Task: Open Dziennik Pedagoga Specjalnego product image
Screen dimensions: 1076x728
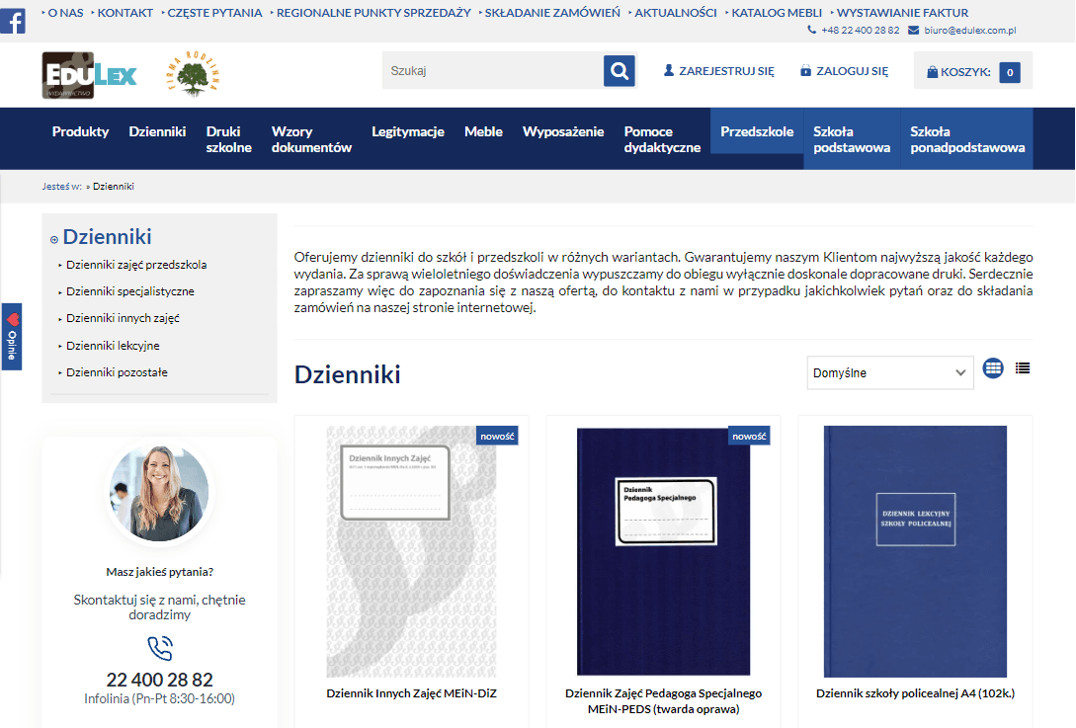Action: click(664, 551)
